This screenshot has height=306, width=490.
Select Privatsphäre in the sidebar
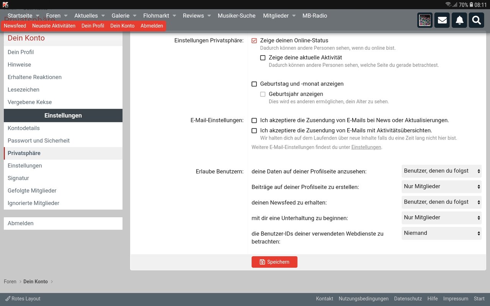63,153
